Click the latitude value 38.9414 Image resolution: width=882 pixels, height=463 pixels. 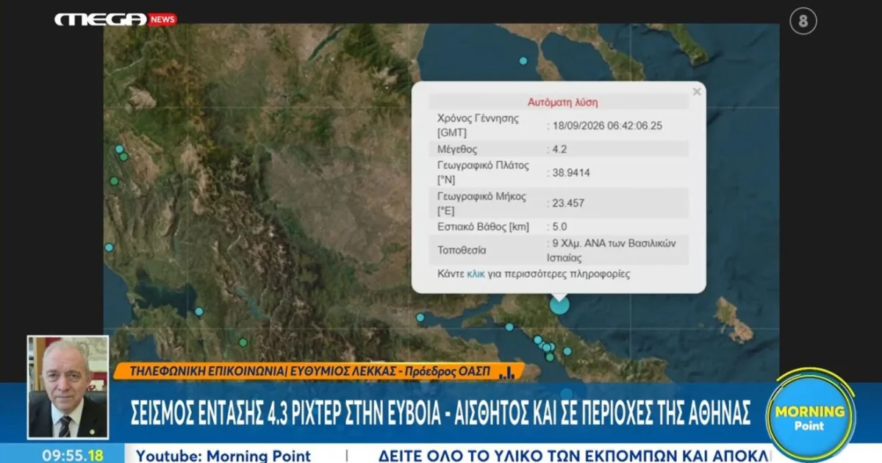571,173
